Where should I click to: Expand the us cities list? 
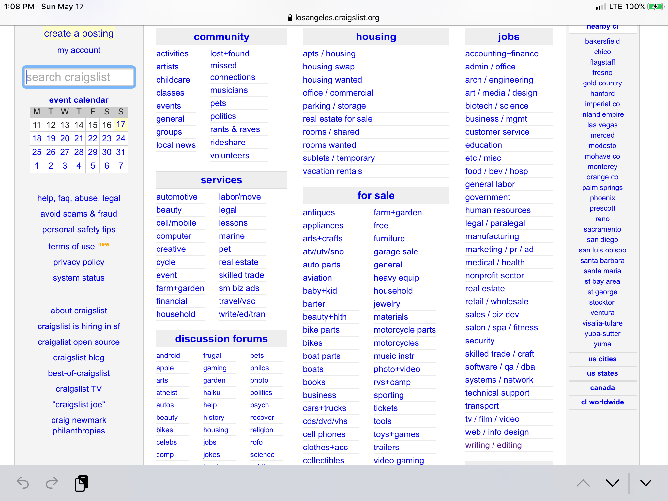(x=602, y=359)
